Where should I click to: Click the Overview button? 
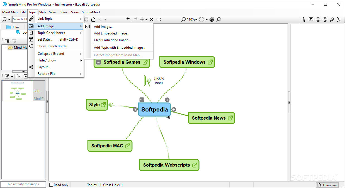(327, 185)
